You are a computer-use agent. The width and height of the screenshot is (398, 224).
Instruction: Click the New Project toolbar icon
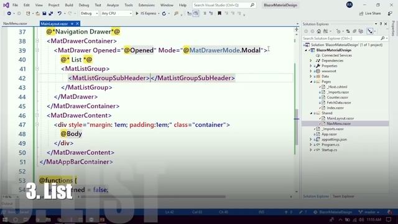coord(28,14)
